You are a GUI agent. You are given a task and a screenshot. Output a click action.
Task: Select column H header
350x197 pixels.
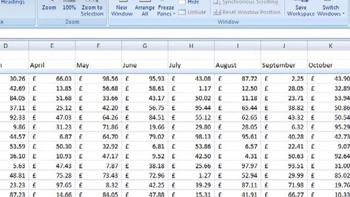191,46
